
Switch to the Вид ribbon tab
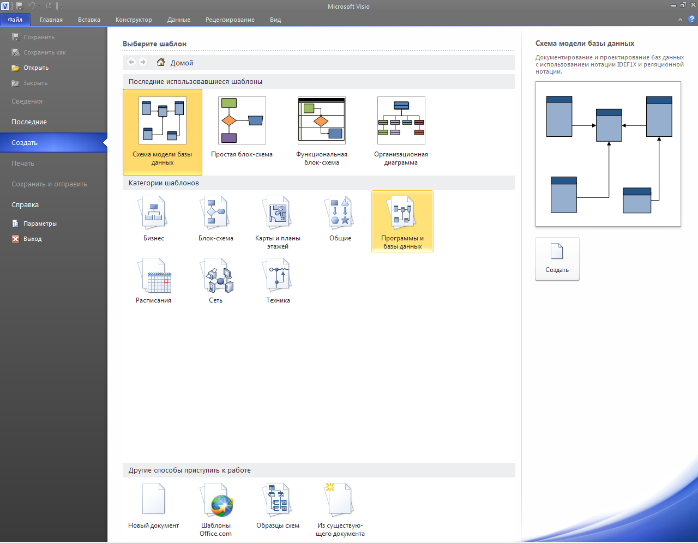pos(275,20)
